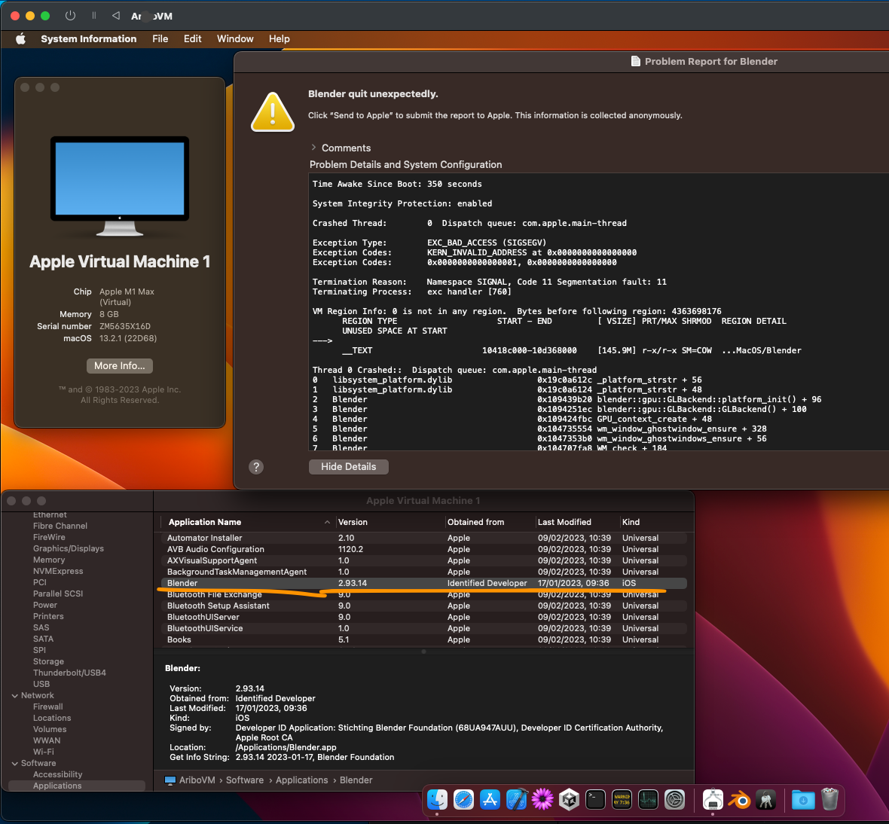The width and height of the screenshot is (889, 824).
Task: Select Applications in the Software sidebar
Action: 57,786
